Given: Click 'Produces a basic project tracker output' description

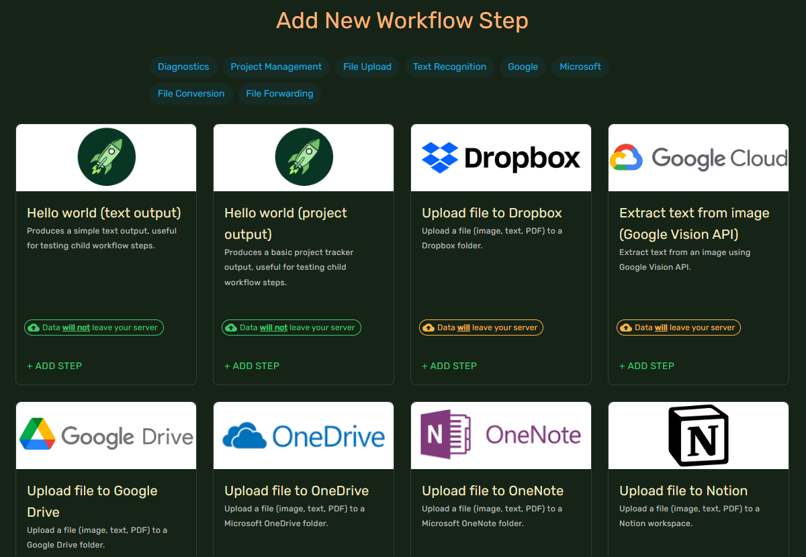Looking at the screenshot, I should [x=289, y=267].
